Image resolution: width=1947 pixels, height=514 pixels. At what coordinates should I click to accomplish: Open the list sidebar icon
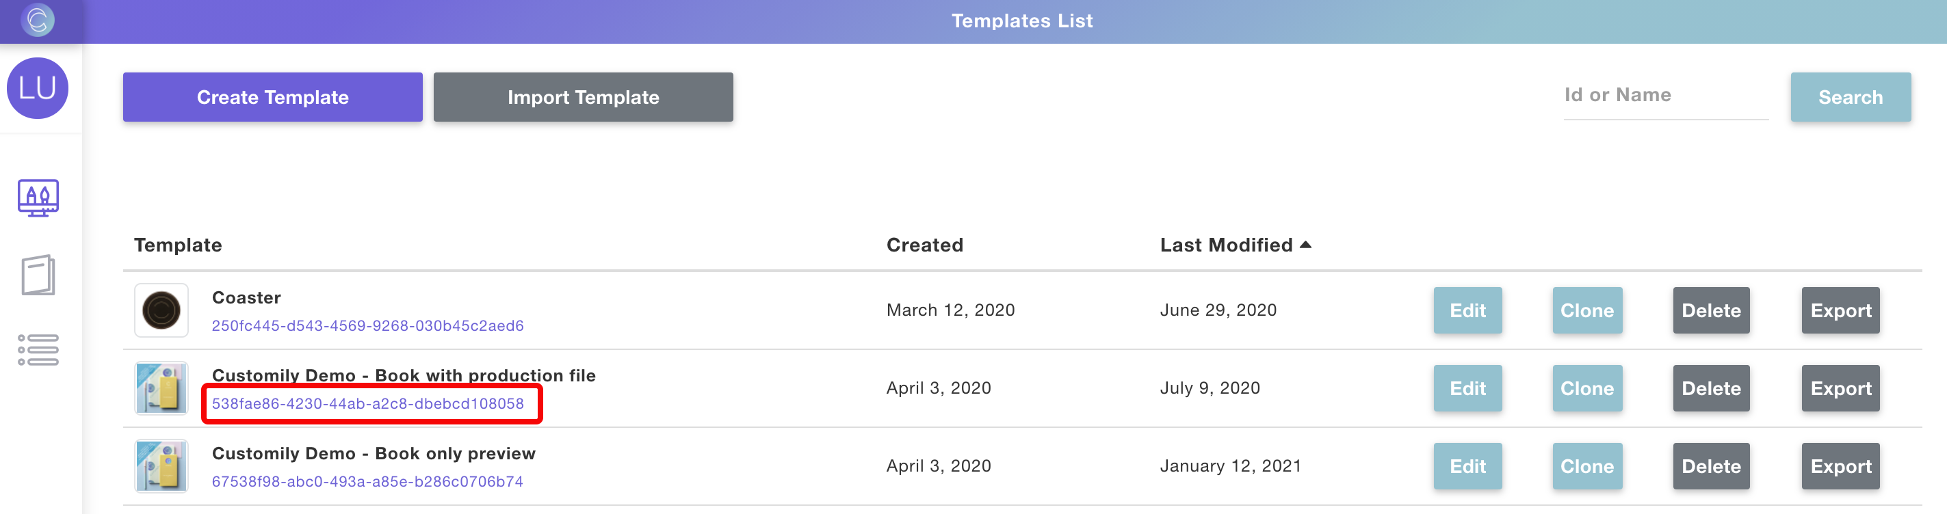38,350
